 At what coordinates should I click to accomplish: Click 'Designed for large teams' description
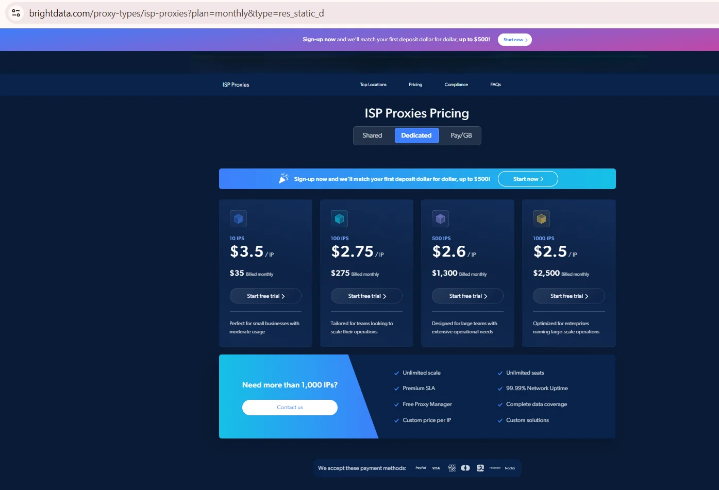(464, 328)
